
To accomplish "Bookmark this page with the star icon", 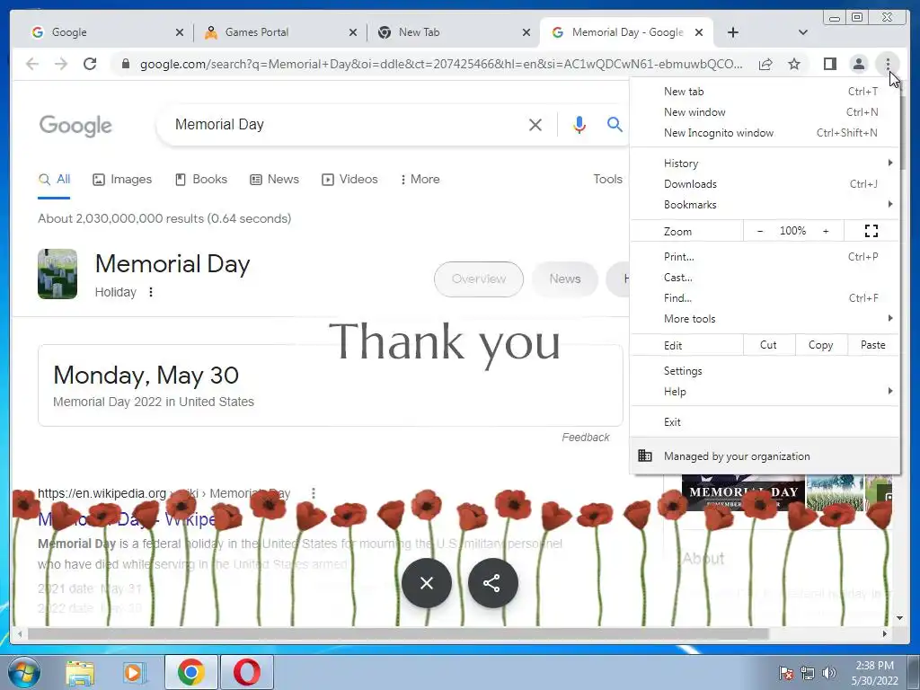I will 794,64.
